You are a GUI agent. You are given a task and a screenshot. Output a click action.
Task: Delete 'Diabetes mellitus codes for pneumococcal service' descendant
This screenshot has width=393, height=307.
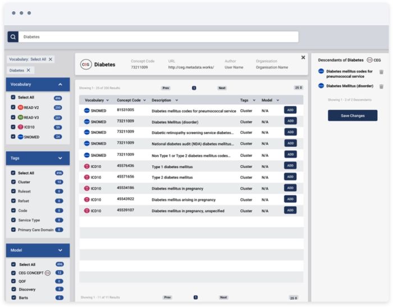[x=381, y=72]
